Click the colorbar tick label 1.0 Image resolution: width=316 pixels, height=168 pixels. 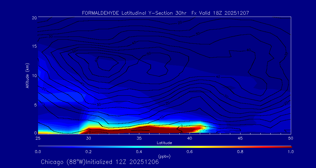coord(291,152)
